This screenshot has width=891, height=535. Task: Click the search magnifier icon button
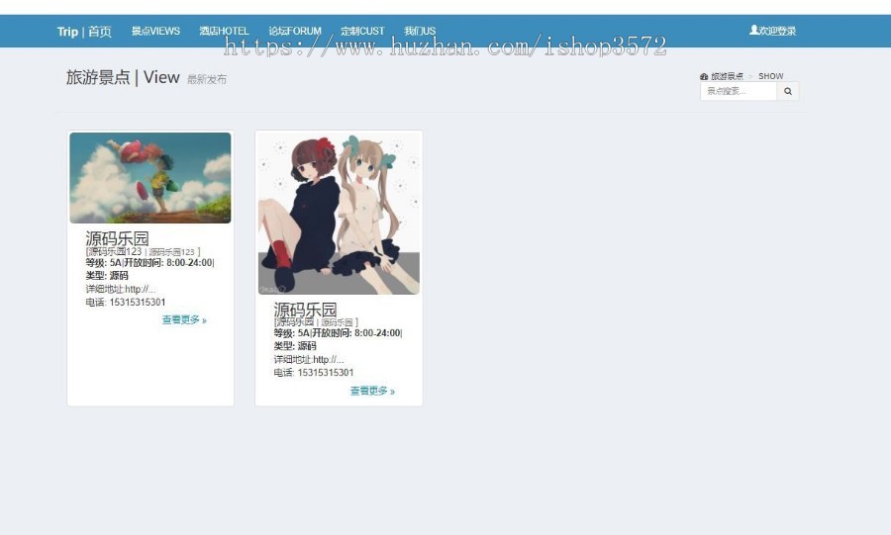click(x=788, y=91)
